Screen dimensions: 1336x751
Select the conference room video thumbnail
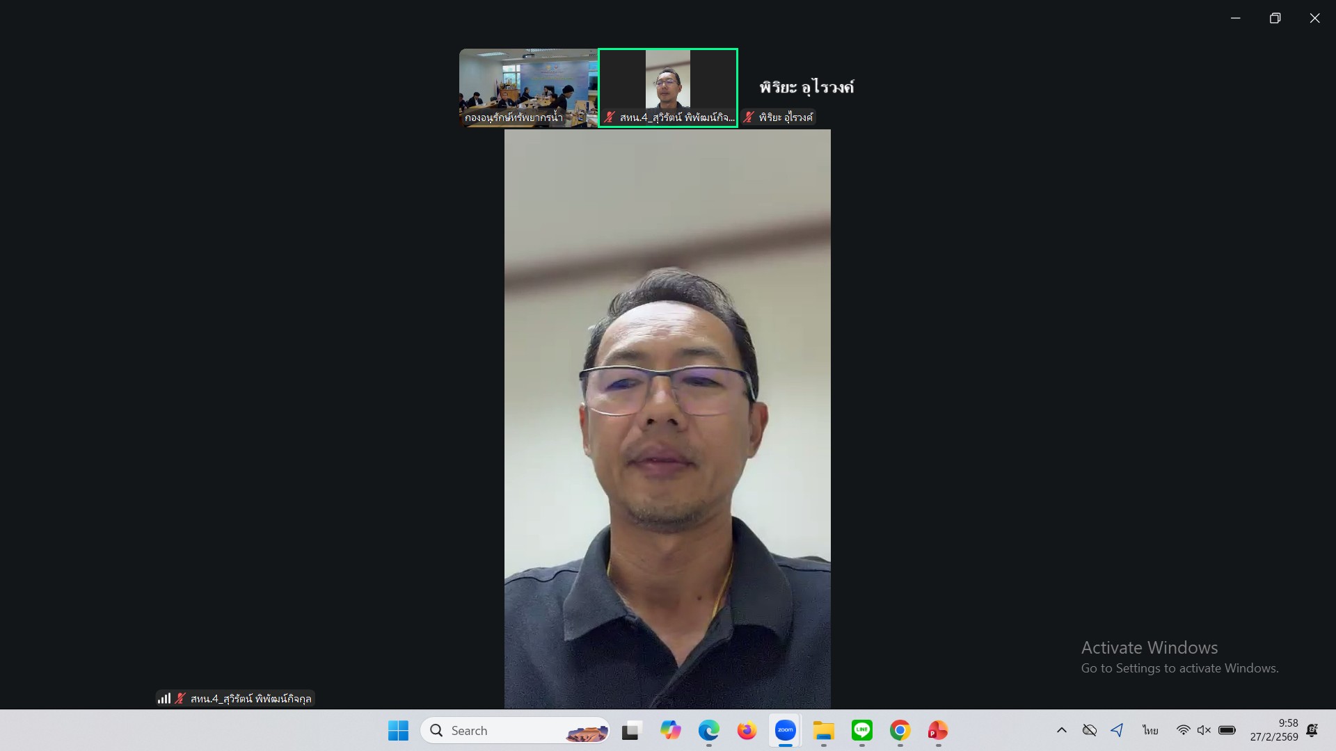coord(528,87)
